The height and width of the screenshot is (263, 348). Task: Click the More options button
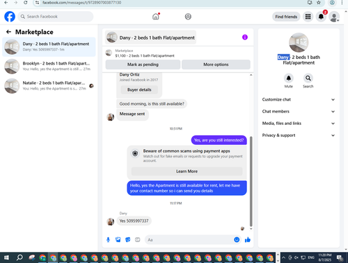pos(216,65)
